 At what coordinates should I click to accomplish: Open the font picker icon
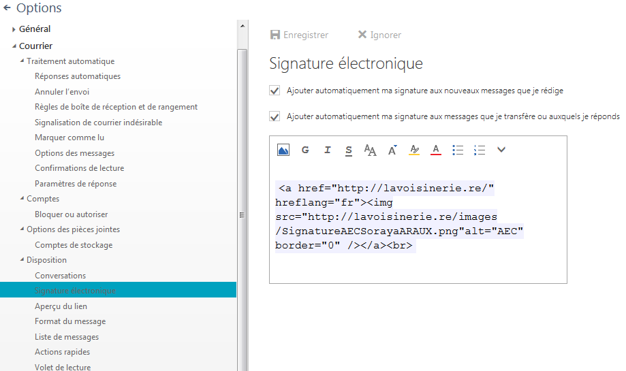[x=371, y=150]
